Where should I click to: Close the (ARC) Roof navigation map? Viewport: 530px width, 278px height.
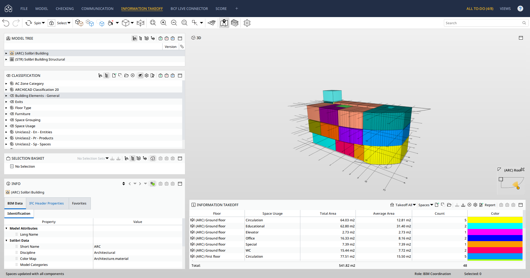pyautogui.click(x=523, y=170)
